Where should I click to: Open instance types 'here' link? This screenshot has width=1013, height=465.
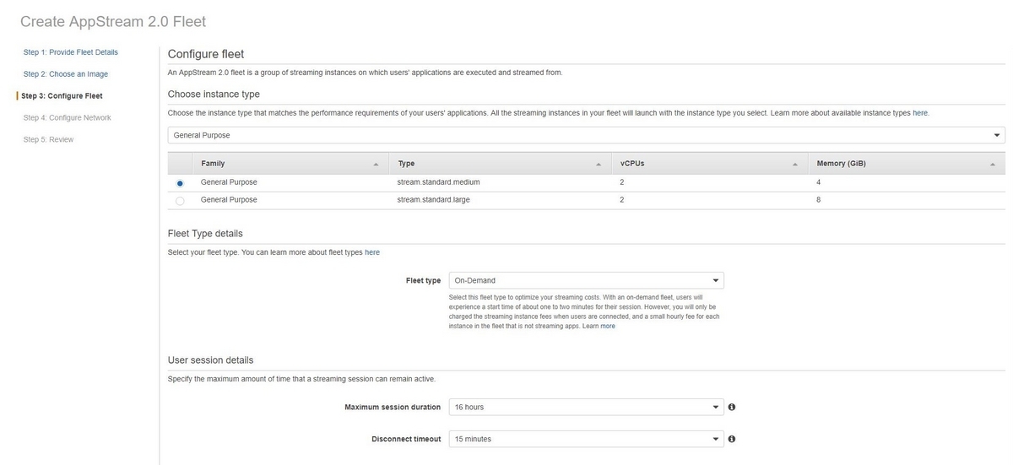[920, 113]
